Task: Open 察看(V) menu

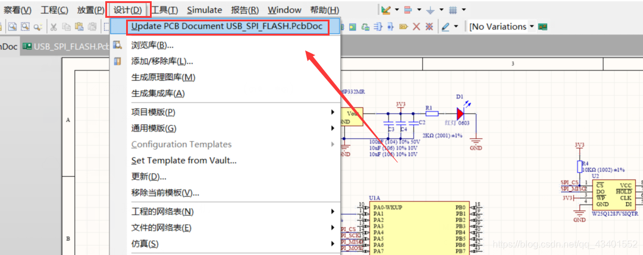Action: tap(18, 10)
